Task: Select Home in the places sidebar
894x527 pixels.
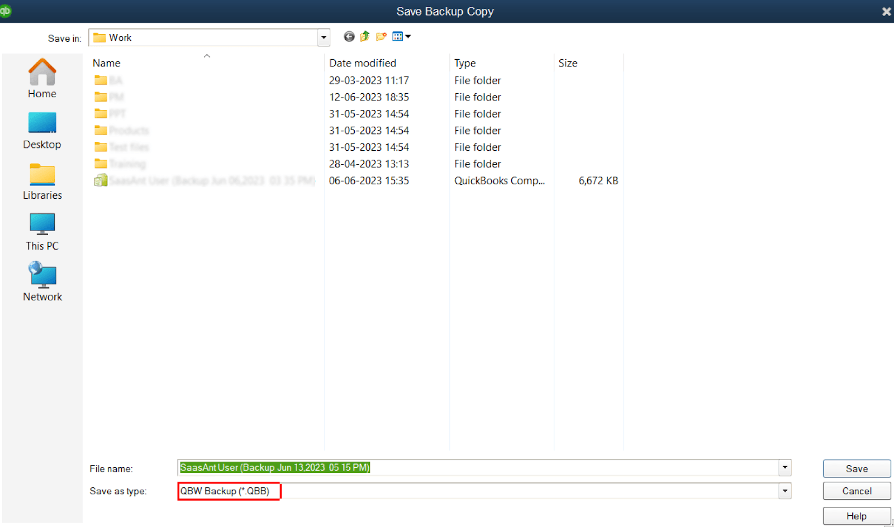Action: coord(42,79)
